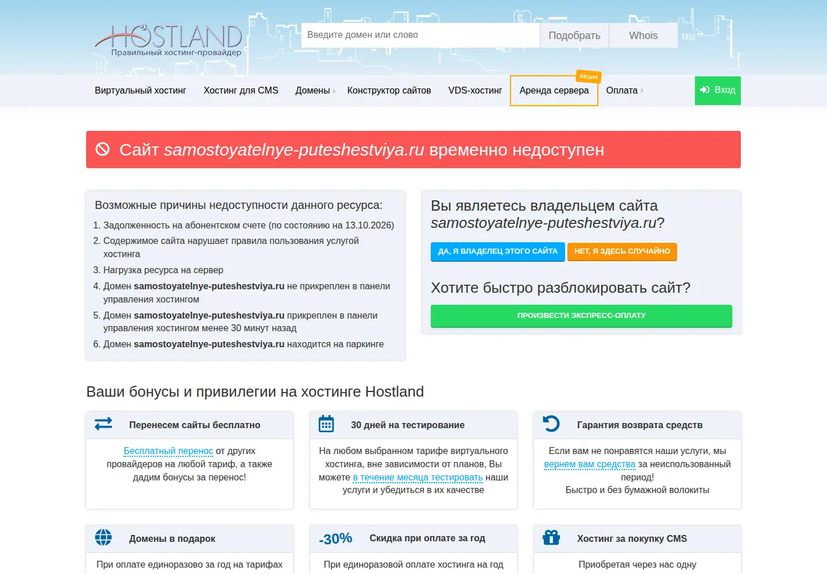Click the 'Перенесем сайты бесплатно' heading
827x574 pixels.
(195, 425)
